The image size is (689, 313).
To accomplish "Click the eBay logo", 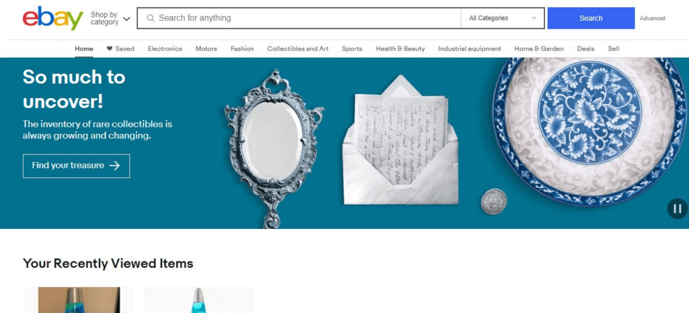I will tap(52, 18).
